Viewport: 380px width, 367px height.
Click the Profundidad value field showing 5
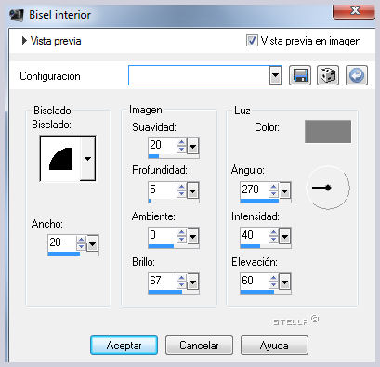click(x=163, y=190)
